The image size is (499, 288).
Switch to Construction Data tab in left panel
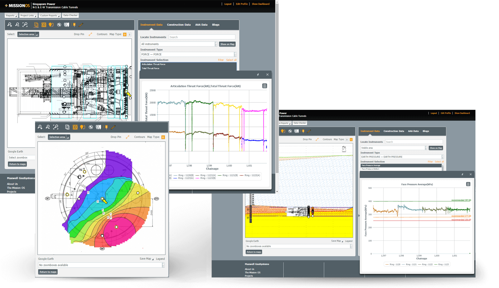pos(179,25)
